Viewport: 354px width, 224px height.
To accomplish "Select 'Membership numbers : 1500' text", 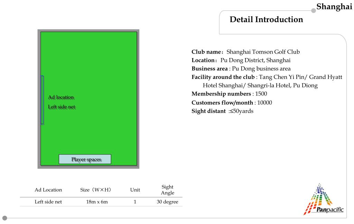I will click(229, 94).
